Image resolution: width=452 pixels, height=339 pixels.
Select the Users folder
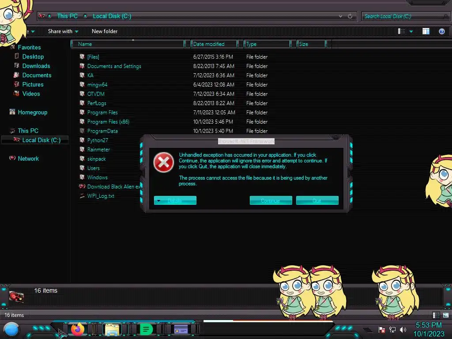click(93, 168)
